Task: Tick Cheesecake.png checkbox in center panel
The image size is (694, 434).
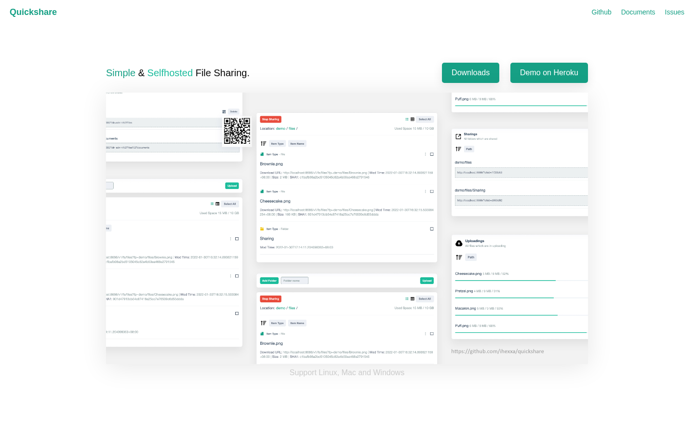Action: pyautogui.click(x=432, y=191)
